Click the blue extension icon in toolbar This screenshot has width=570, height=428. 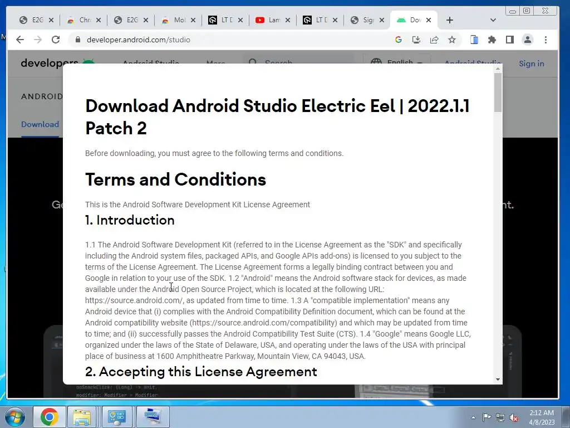pos(474,40)
